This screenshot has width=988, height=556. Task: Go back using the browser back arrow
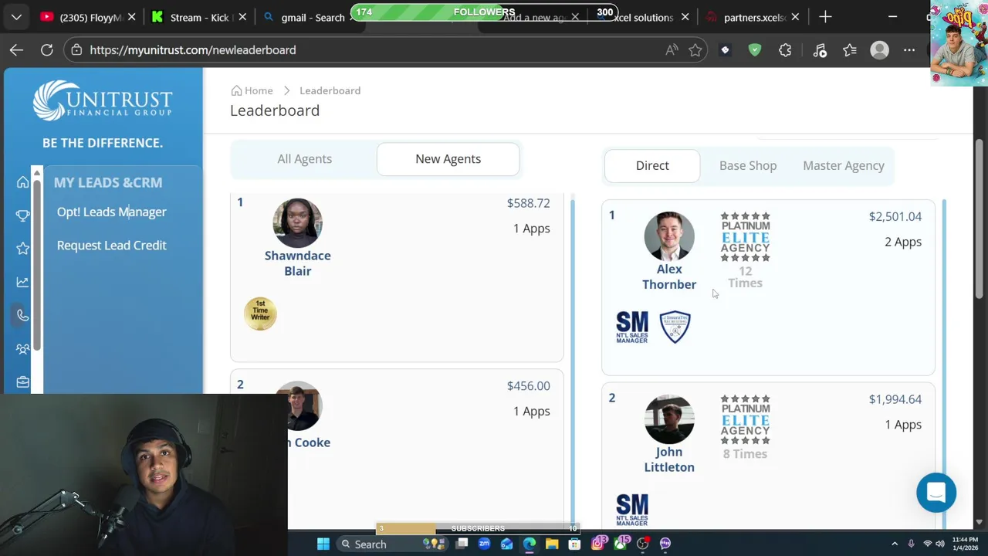[16, 50]
